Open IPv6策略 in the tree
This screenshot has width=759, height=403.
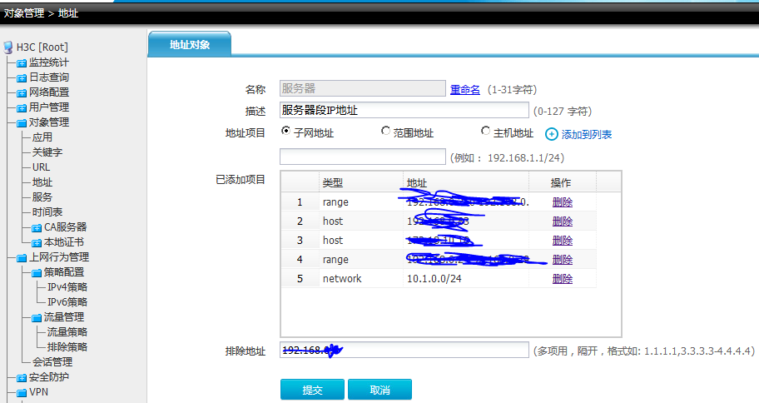click(x=67, y=302)
